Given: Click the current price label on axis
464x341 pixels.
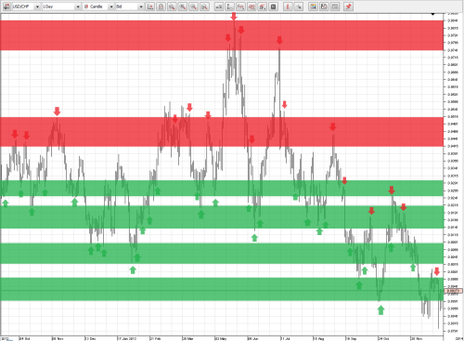Looking at the screenshot, I should (453, 291).
